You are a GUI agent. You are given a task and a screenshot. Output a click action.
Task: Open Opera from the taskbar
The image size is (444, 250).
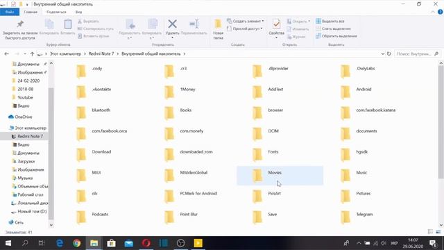click(x=146, y=243)
